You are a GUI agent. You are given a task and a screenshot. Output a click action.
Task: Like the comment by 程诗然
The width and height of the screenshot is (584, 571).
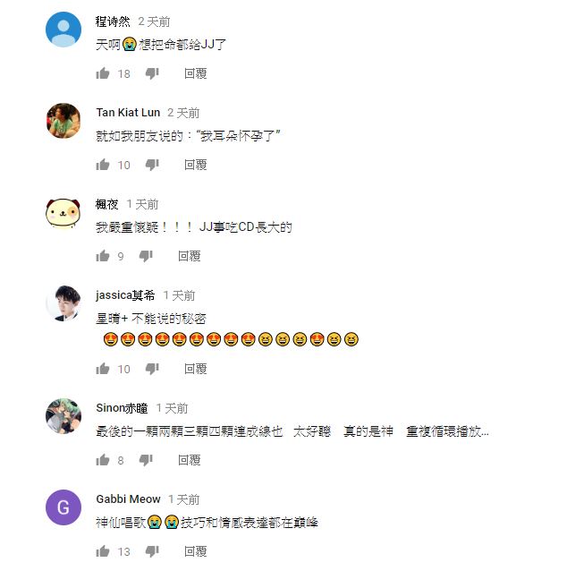pos(103,73)
